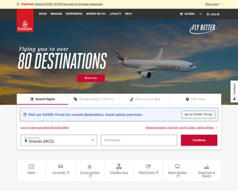Open Dubai Parks & Resorts icon
Screen dimensions: 238x191
[207, 167]
